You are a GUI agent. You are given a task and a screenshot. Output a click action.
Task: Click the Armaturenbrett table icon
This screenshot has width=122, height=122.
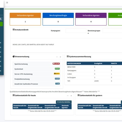(x=14, y=30)
